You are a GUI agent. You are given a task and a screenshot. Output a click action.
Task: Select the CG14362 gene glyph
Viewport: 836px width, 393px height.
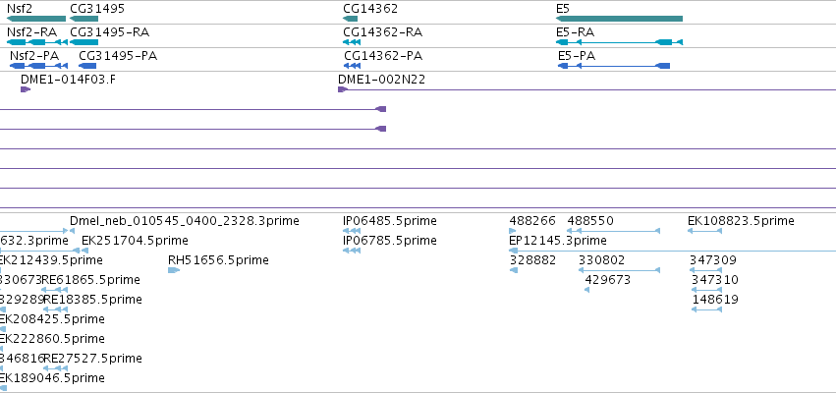coord(351,19)
